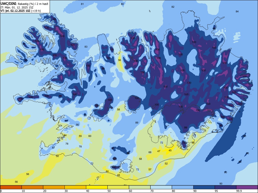This screenshot has width=258, height=193.
Task: Click the map value '44' on the south coast
Action: pyautogui.click(x=107, y=171)
